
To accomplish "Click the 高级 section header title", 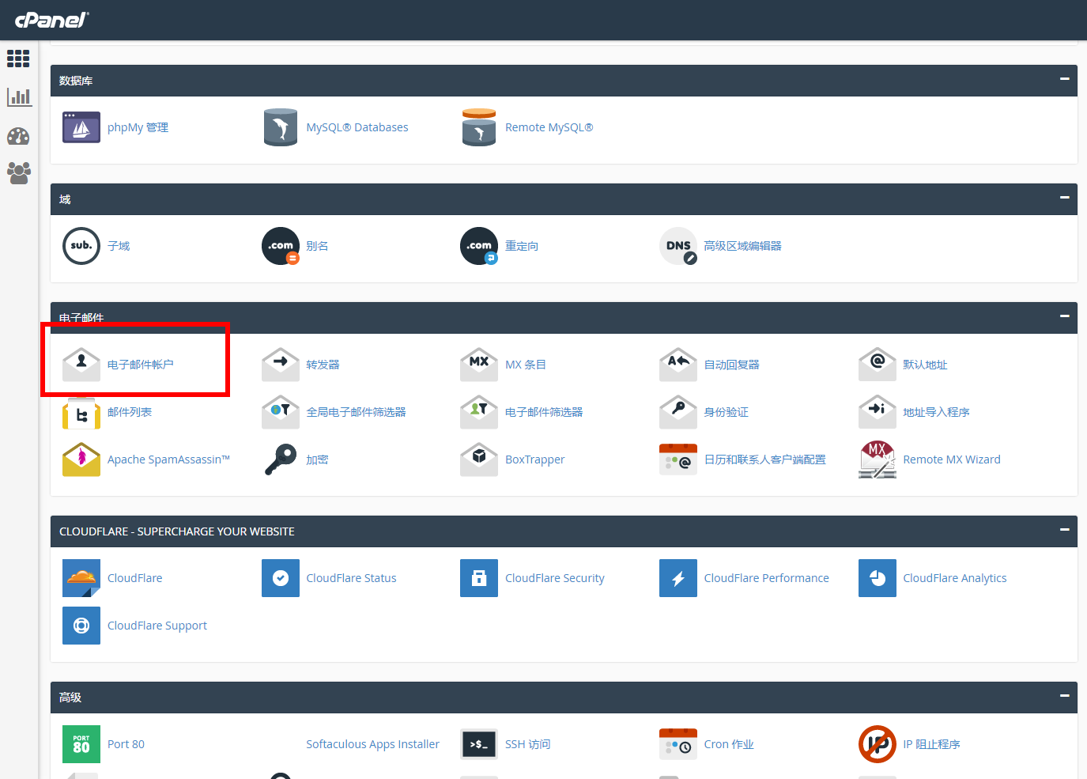I will (70, 698).
